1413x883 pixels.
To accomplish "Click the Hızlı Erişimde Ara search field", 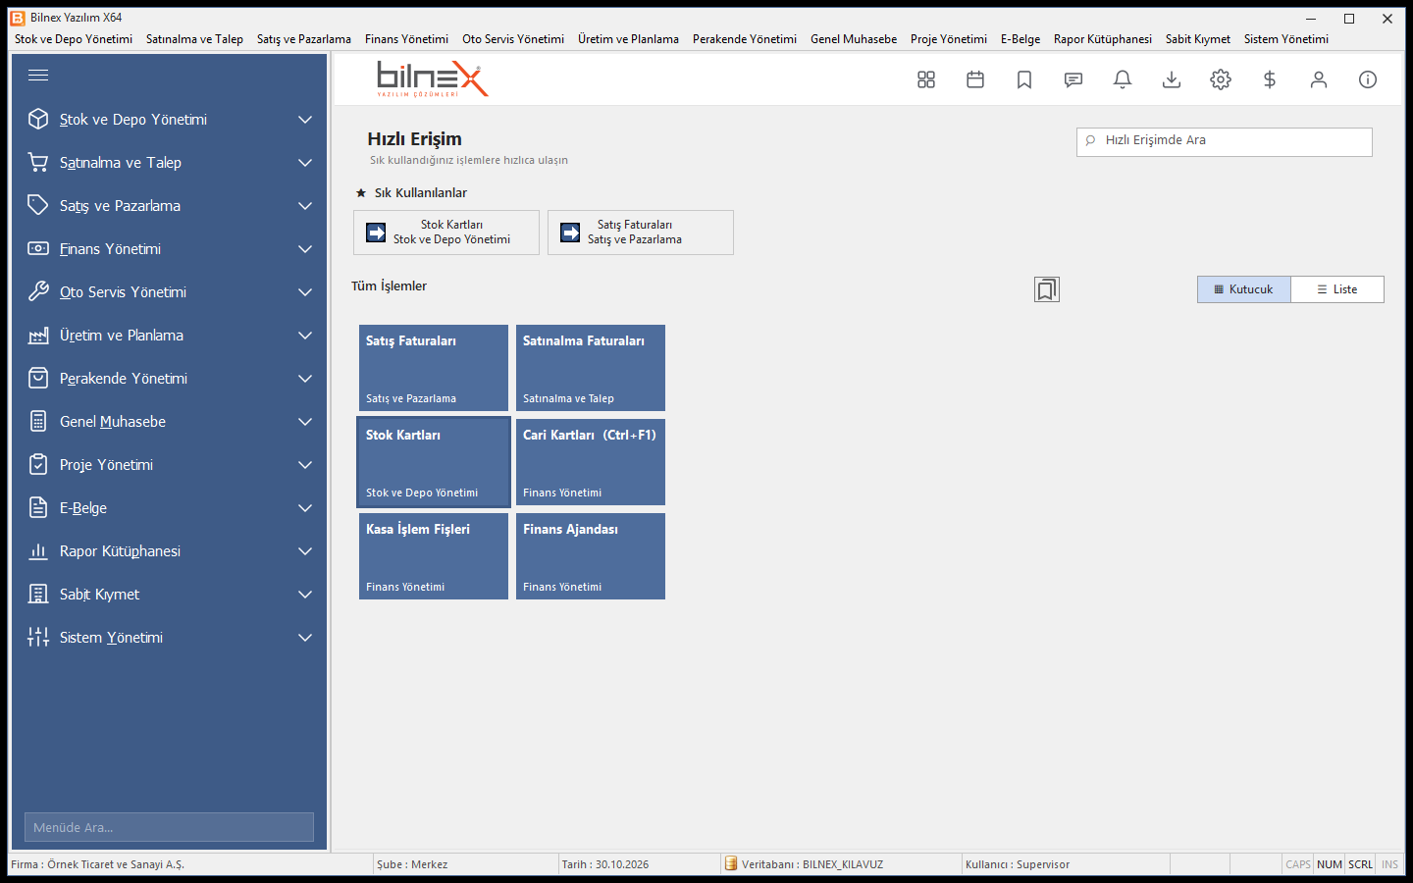I will [x=1225, y=141].
